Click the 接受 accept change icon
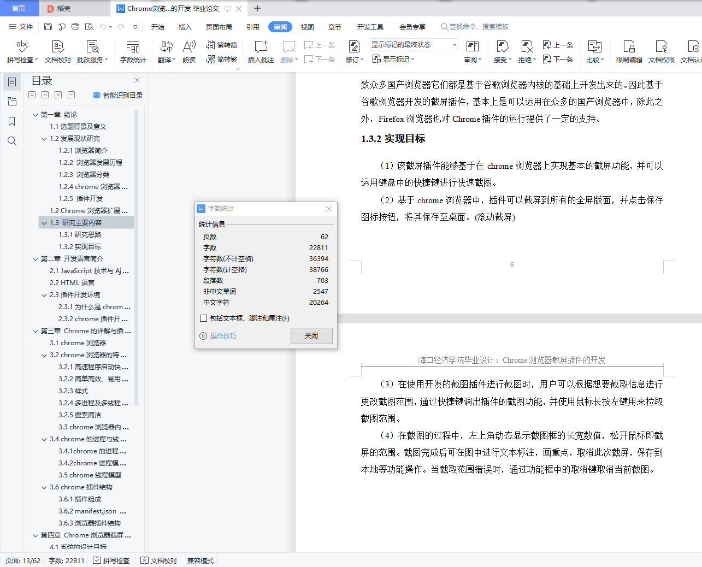702x567 pixels. pos(503,47)
